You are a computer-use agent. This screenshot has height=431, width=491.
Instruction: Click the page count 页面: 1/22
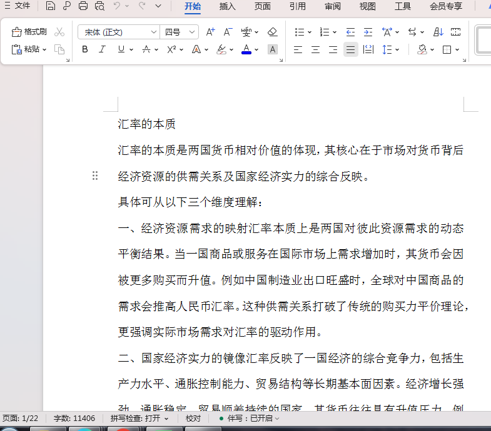[21, 418]
